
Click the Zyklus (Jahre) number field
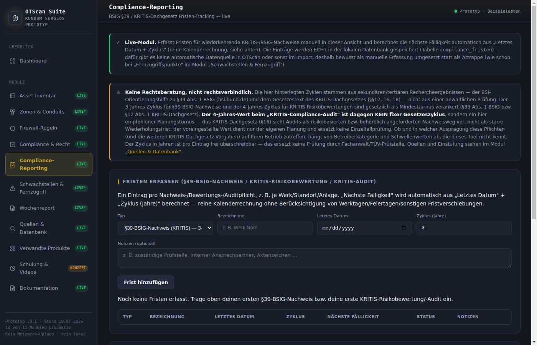click(x=464, y=228)
